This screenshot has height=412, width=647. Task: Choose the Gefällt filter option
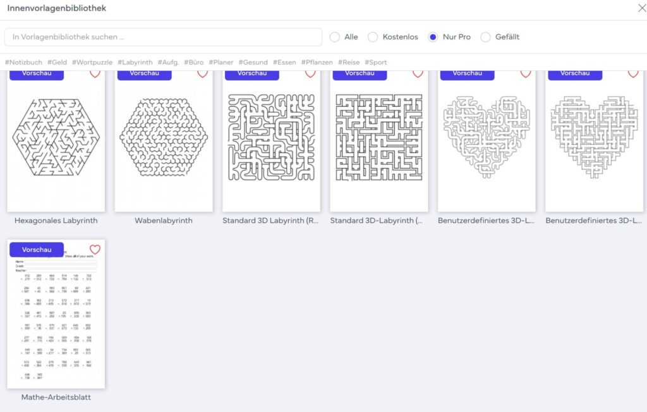click(x=486, y=37)
